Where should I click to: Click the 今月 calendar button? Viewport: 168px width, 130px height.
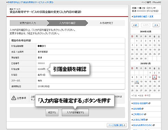click(x=145, y=25)
